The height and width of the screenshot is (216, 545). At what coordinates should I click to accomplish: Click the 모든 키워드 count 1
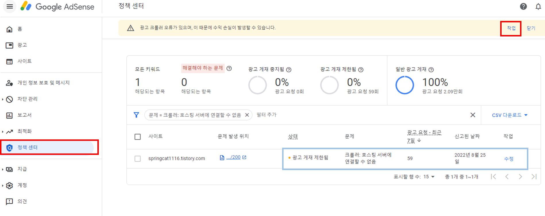pos(138,82)
